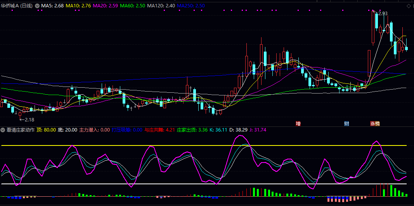Click the 涨榜 marker icon
Image resolution: width=414 pixels, height=206 pixels.
375,124
